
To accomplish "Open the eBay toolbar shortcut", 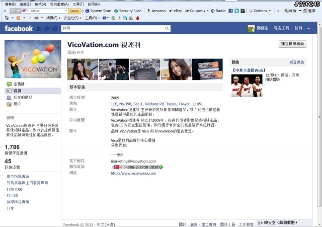I will 176,11.
